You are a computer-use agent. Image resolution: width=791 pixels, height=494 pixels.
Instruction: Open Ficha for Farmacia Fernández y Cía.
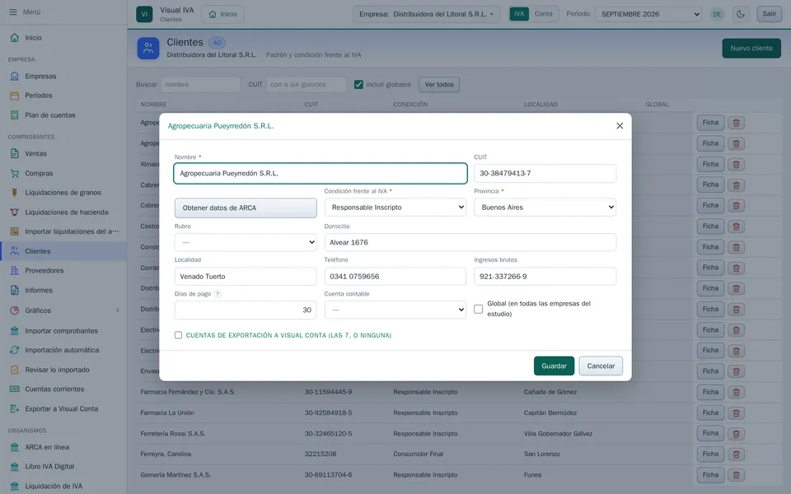[710, 392]
